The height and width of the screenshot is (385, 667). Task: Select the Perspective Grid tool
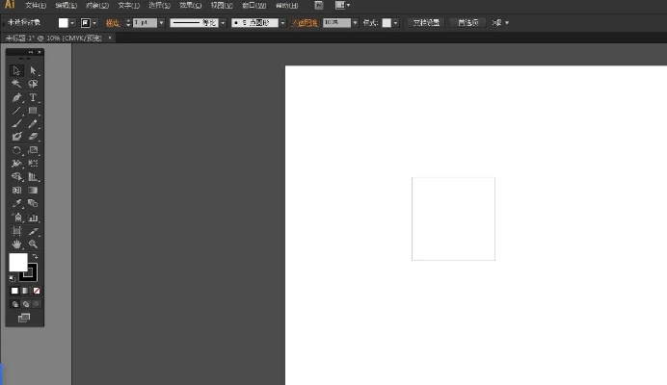[x=33, y=176]
